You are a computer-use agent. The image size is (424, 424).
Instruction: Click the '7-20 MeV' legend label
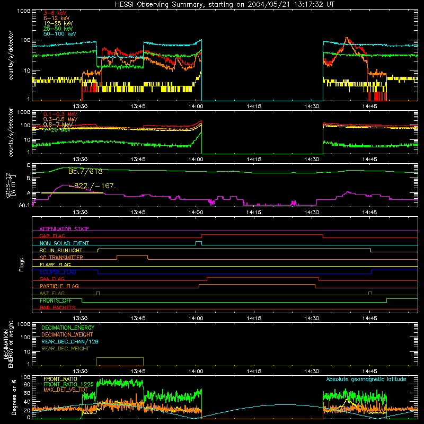(x=57, y=130)
